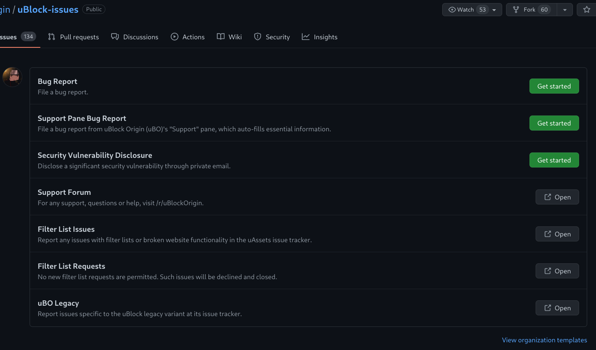This screenshot has height=350, width=596.
Task: Click the external-link icon beside Support Forum's Open button
Action: (548, 197)
